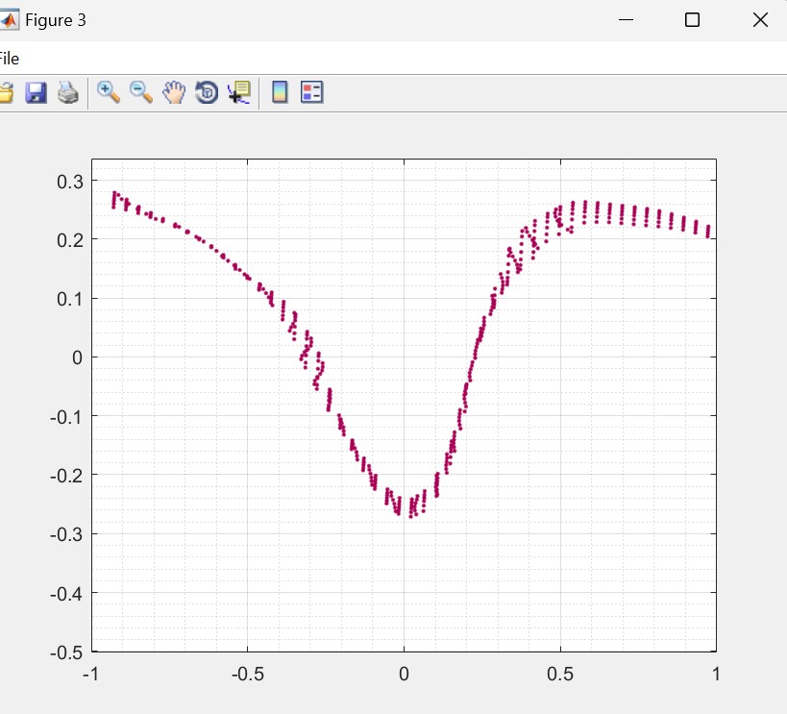Maximize the Figure 3 window
The width and height of the screenshot is (787, 714).
[x=692, y=20]
